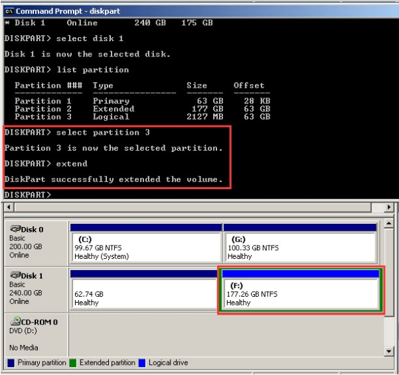The width and height of the screenshot is (399, 375).
Task: Click the 'list partition' command text
Action: [x=93, y=70]
